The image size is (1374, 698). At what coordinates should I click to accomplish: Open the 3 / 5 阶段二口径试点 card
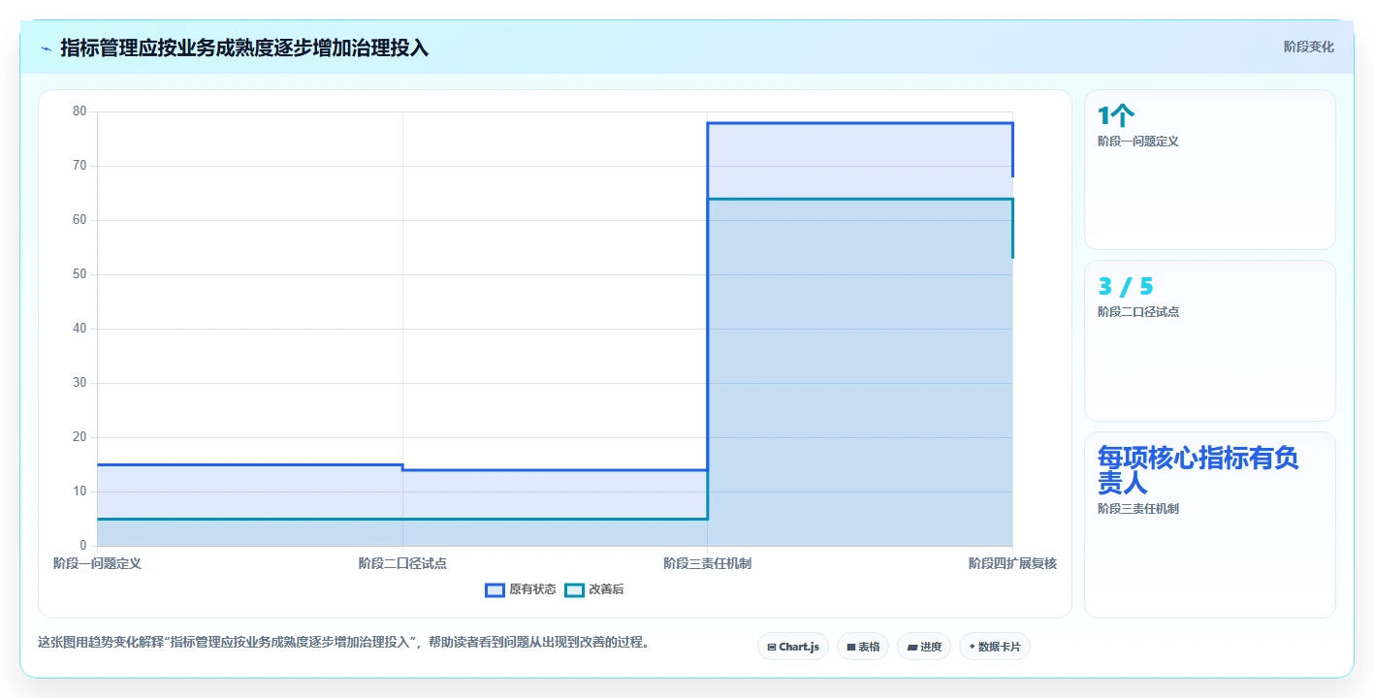1210,340
